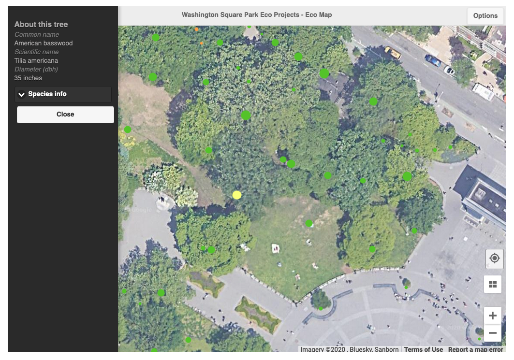The width and height of the screenshot is (514, 360).
Task: Click the Imagery ©2020 attribution text
Action: pyautogui.click(x=350, y=349)
